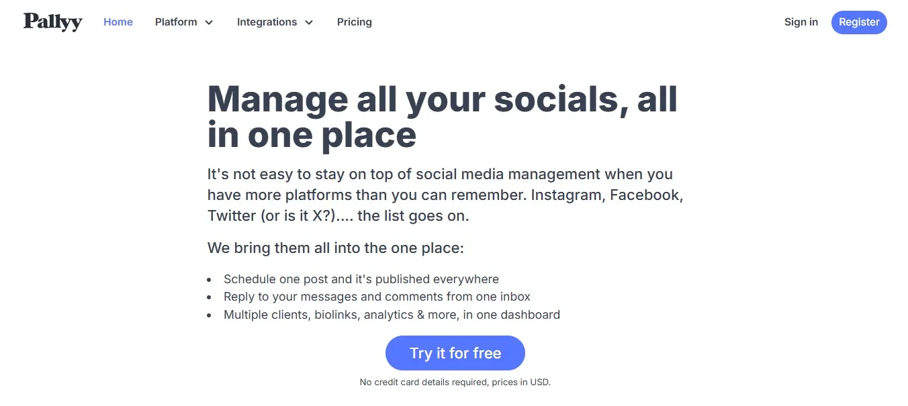Viewport: 908px width, 406px height.
Task: Click the Sign in link
Action: click(x=801, y=21)
